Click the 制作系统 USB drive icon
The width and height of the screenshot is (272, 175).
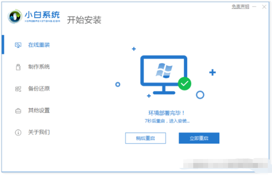coord(18,67)
